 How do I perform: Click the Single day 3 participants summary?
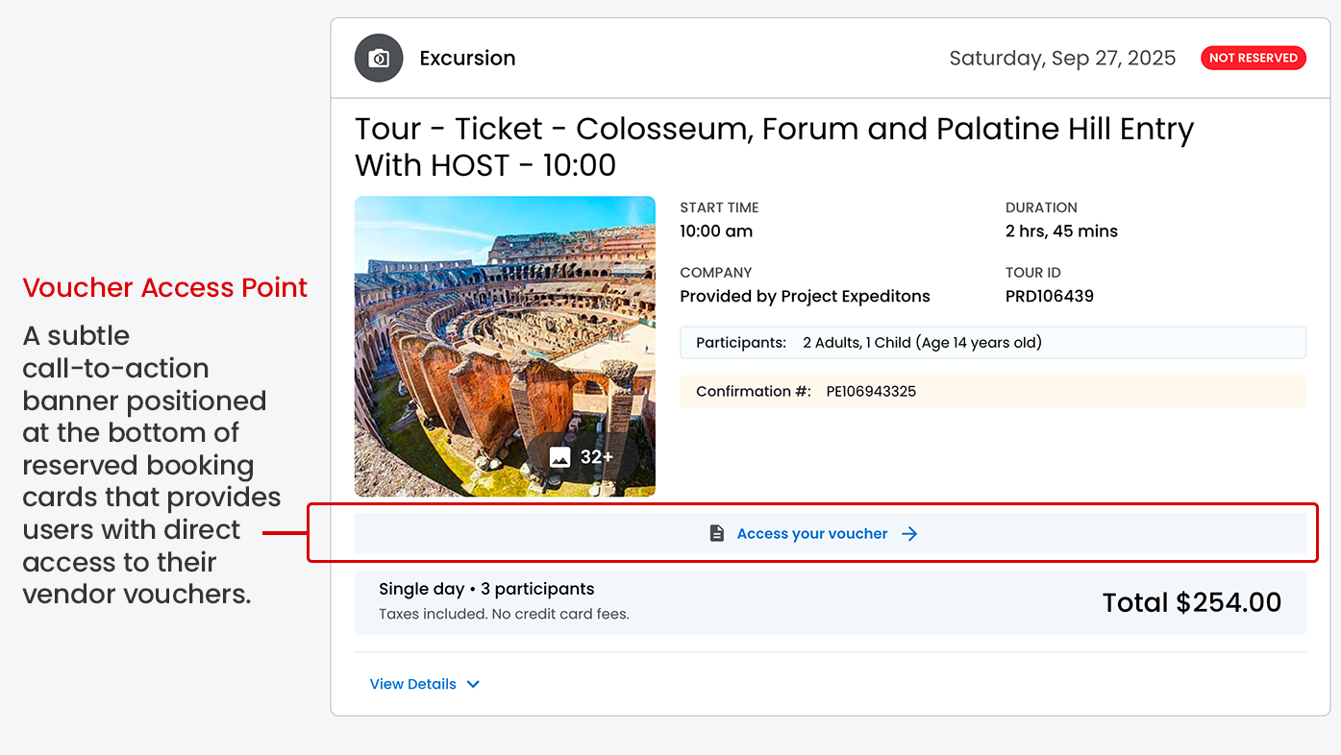[486, 589]
